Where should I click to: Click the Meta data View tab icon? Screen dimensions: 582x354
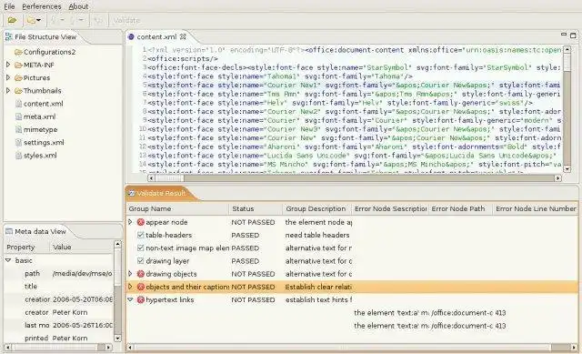click(9, 231)
